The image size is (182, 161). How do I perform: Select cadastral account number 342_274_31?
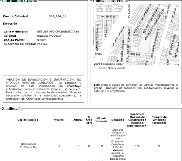pyautogui.click(x=57, y=16)
